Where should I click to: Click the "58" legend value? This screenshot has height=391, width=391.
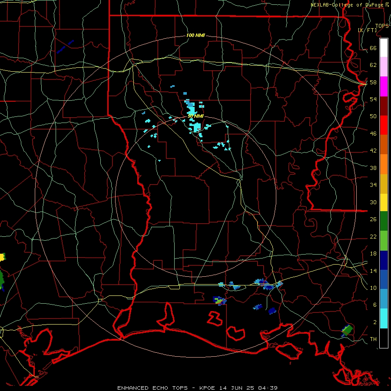[373, 82]
